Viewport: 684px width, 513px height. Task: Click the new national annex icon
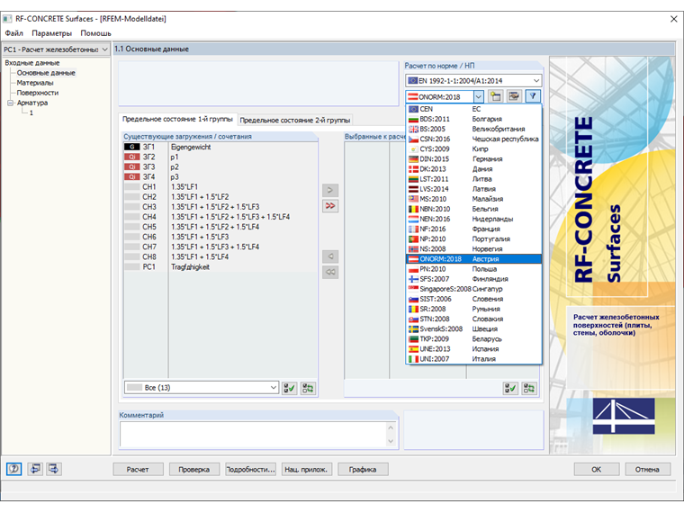(x=495, y=96)
